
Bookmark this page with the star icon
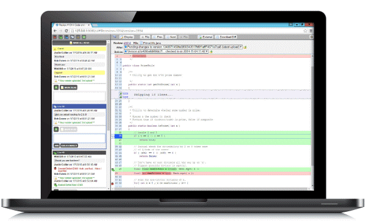306,30
